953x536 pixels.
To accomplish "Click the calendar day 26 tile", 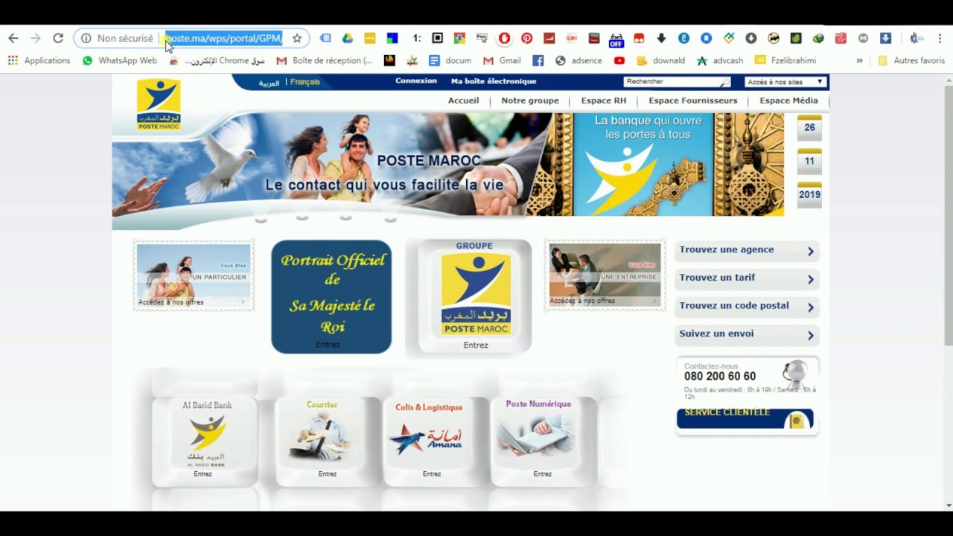I will click(x=809, y=128).
